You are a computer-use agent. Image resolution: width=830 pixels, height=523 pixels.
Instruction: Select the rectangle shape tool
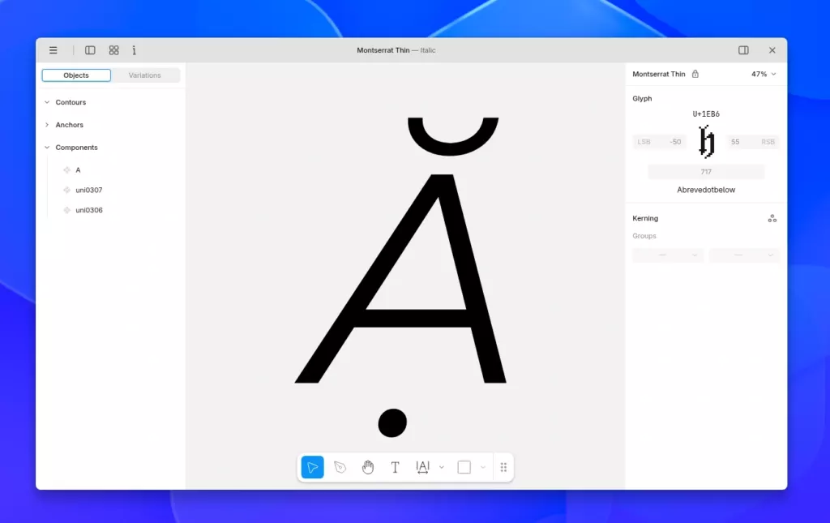464,467
